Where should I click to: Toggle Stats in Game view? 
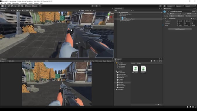point(105,61)
